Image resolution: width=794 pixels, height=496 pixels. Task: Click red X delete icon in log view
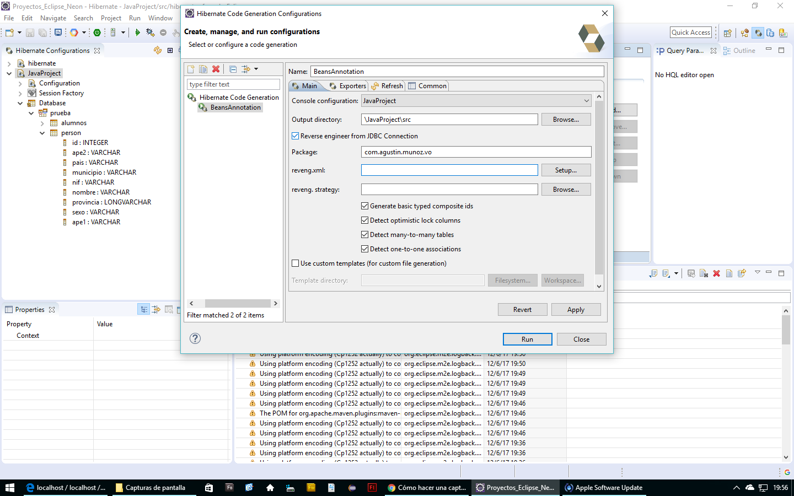716,273
